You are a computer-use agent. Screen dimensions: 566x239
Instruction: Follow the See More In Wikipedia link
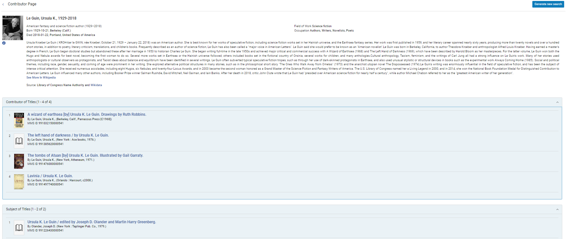[41, 78]
